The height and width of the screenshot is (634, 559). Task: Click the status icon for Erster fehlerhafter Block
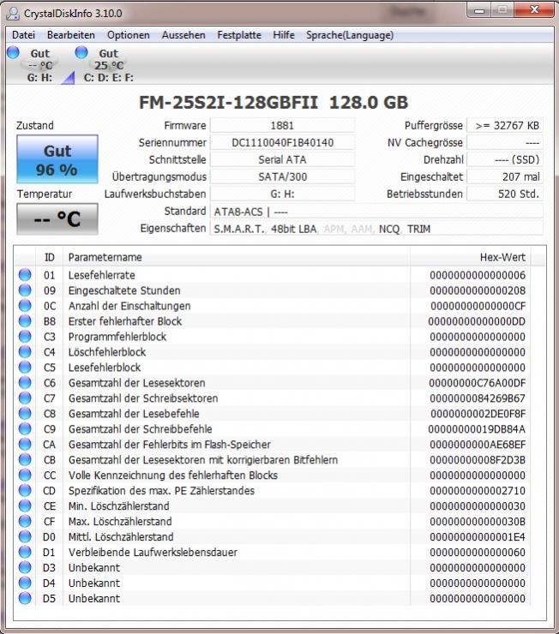[25, 320]
